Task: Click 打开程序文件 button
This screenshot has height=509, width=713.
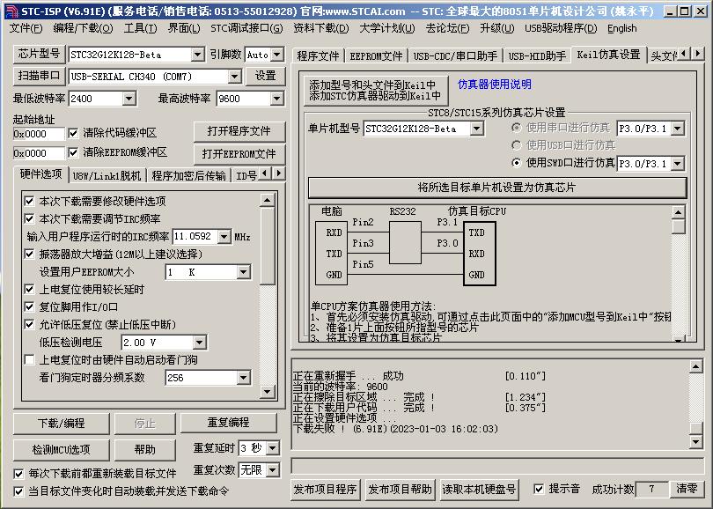Action: click(239, 131)
